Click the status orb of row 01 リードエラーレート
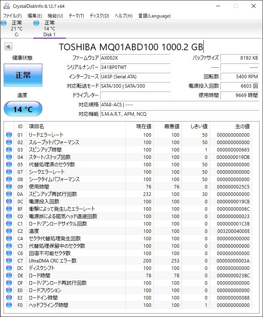The image size is (263, 317). (x=9, y=135)
